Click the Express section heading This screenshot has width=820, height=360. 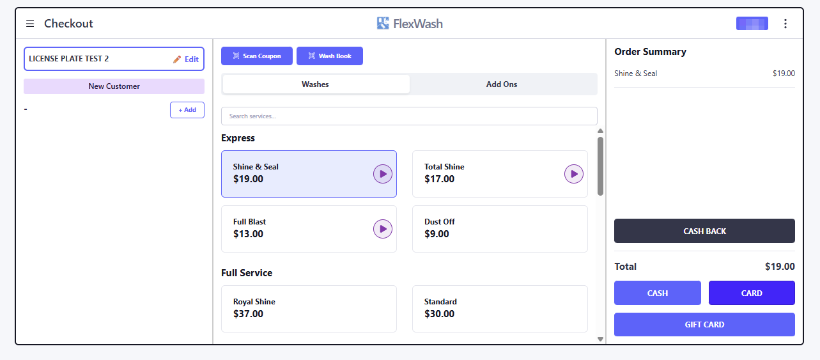[238, 138]
